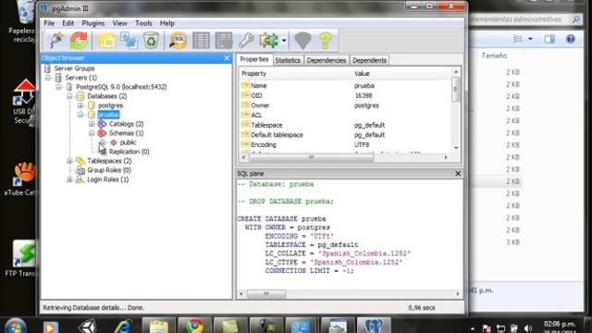Click the Drop object trash icon
Viewport: 592px width, 333px height.
click(151, 41)
